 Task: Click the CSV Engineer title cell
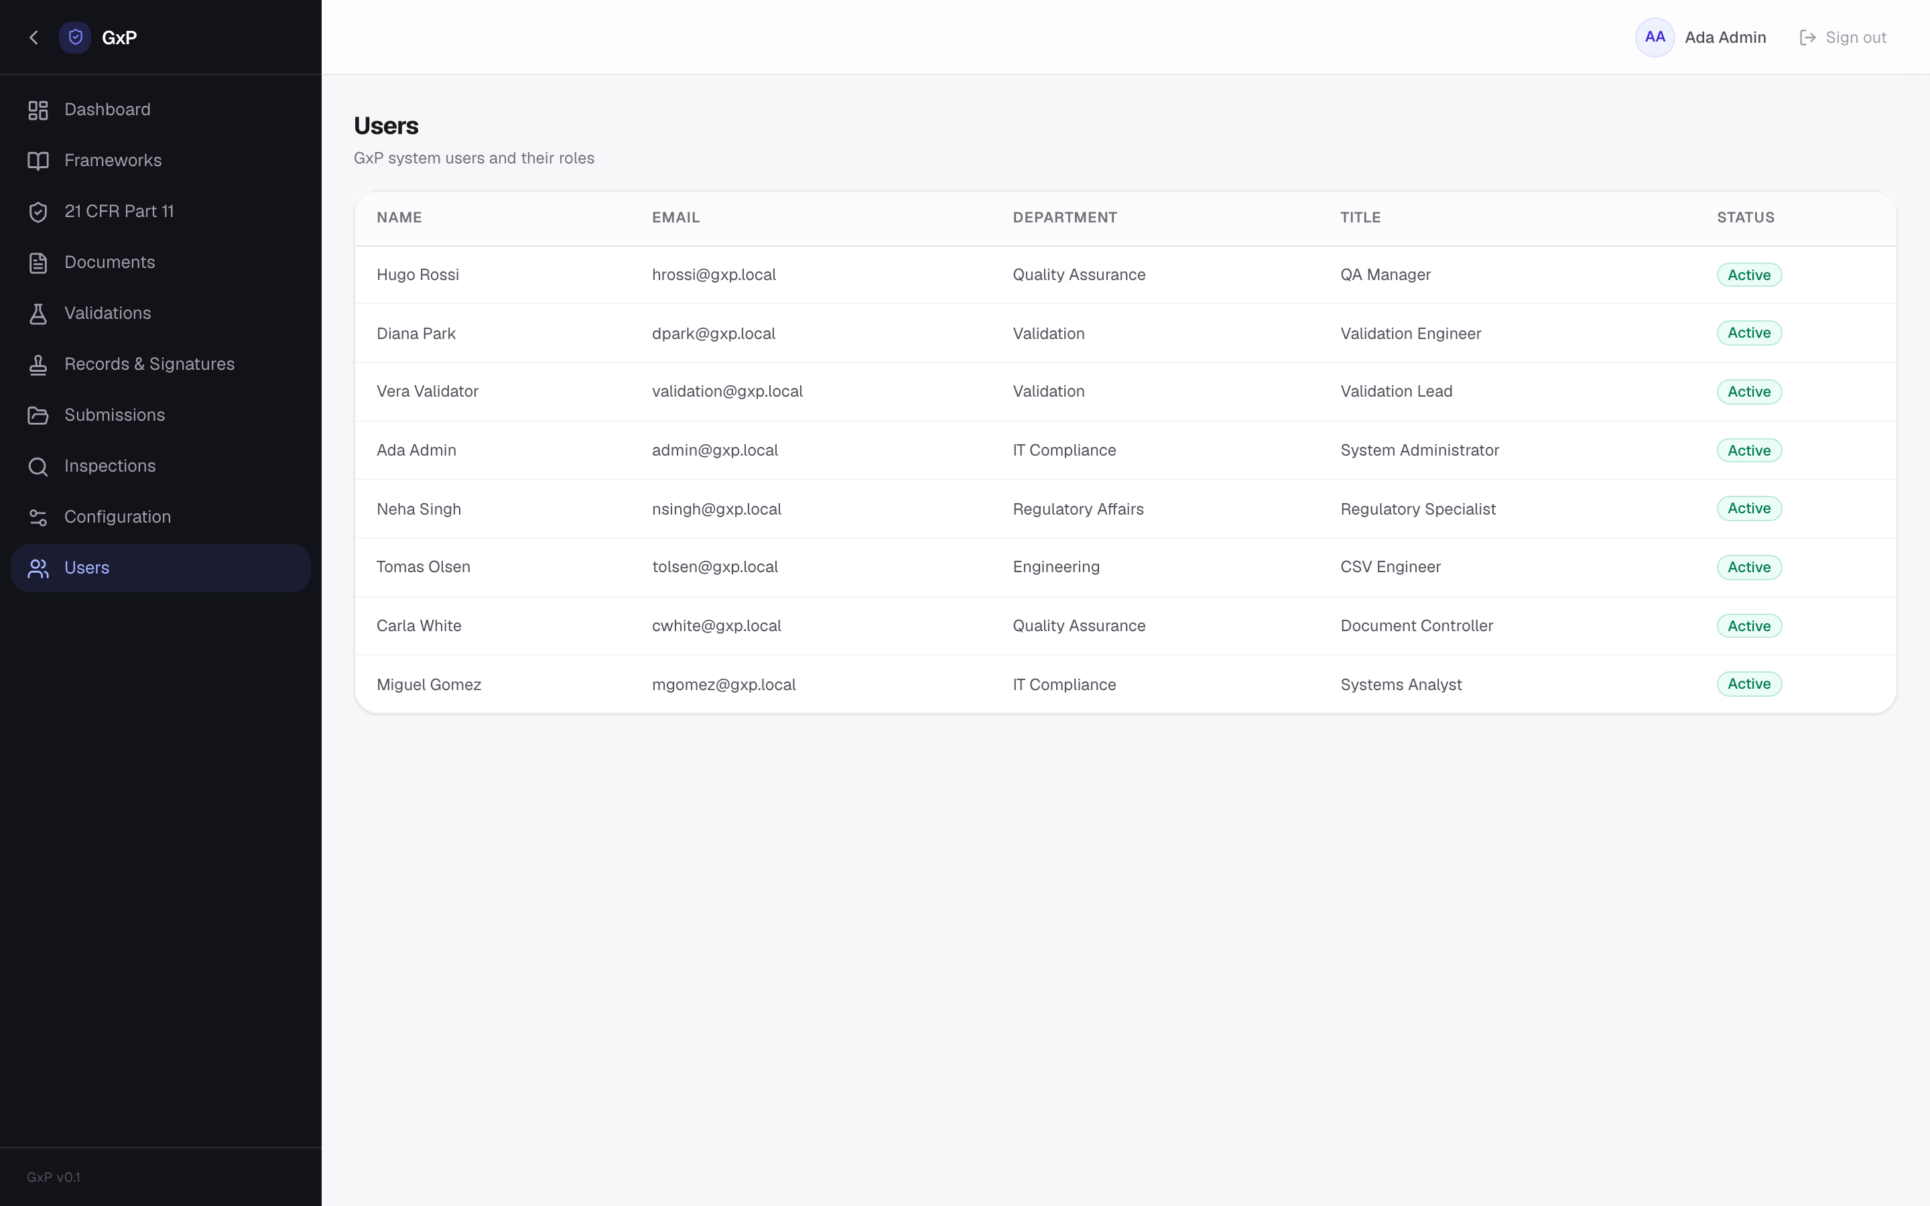click(x=1391, y=567)
